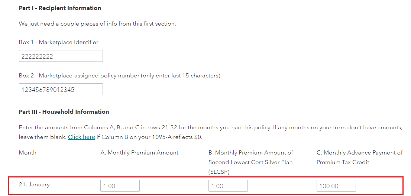
Task: Select January's Monthly Premium Amount field
Action: tap(120, 186)
